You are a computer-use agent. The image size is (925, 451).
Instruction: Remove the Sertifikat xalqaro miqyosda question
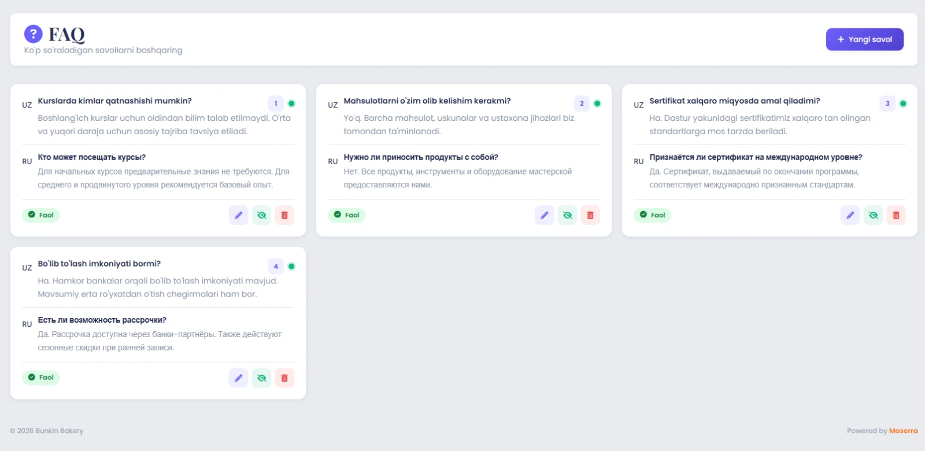click(x=896, y=215)
